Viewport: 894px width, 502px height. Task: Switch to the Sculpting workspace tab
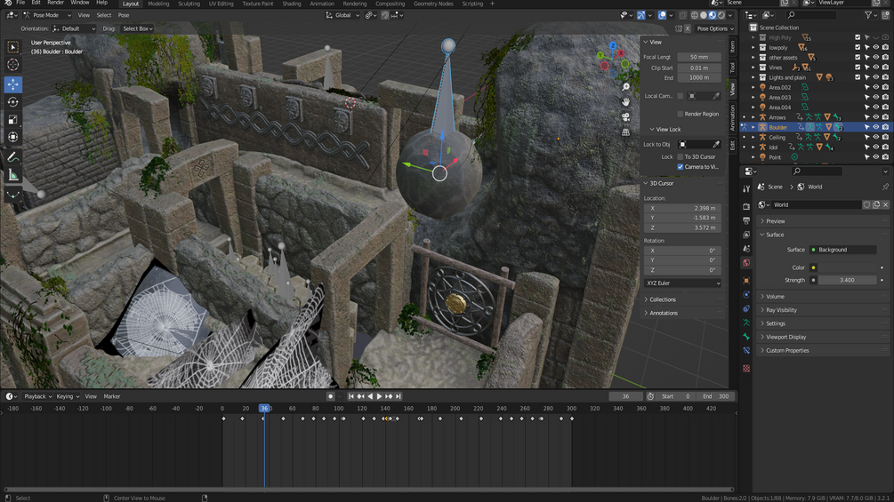coord(189,4)
